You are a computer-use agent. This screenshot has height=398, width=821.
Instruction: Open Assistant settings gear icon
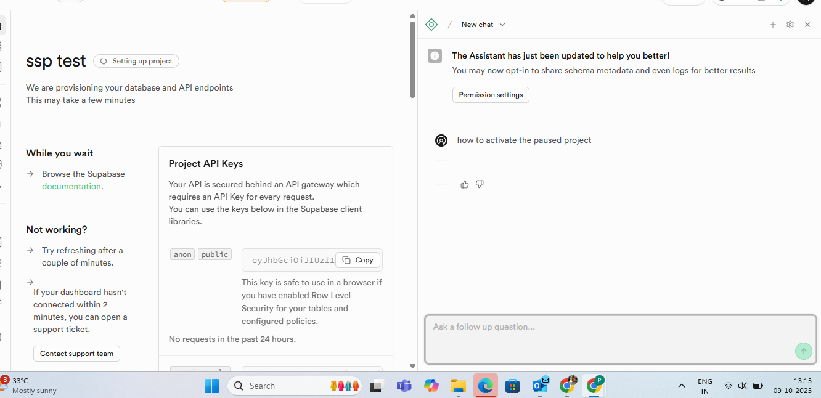pyautogui.click(x=790, y=25)
